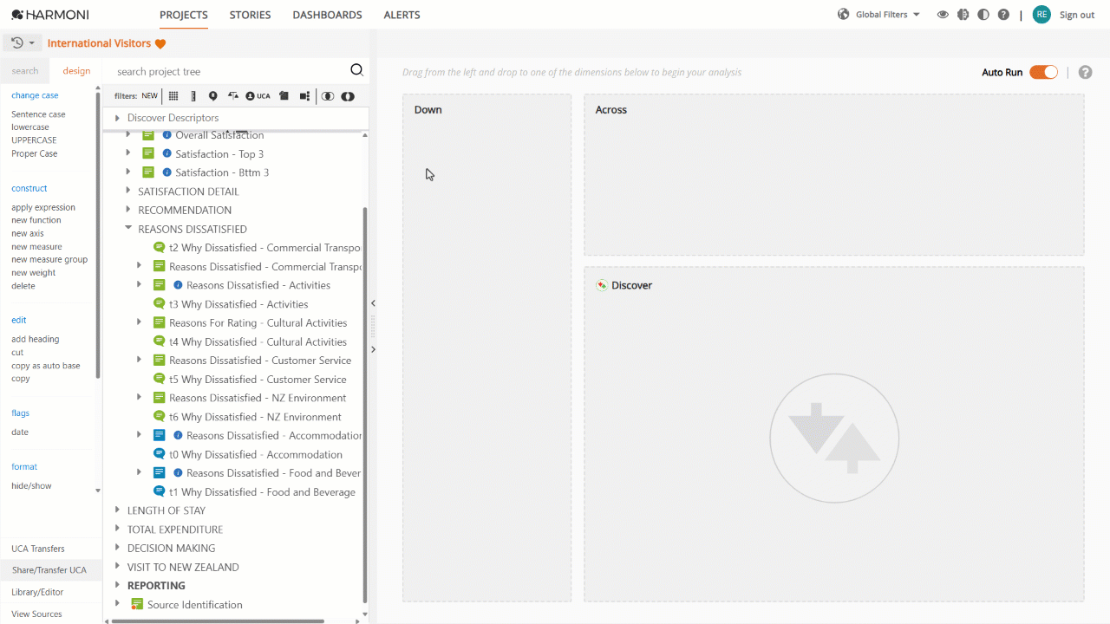Image resolution: width=1110 pixels, height=624 pixels.
Task: Click info icon on Satisfaction - Bttm 3
Action: pos(167,172)
